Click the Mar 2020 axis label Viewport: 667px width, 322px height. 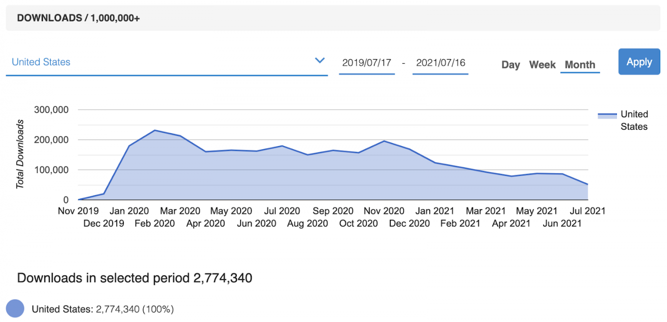click(180, 211)
